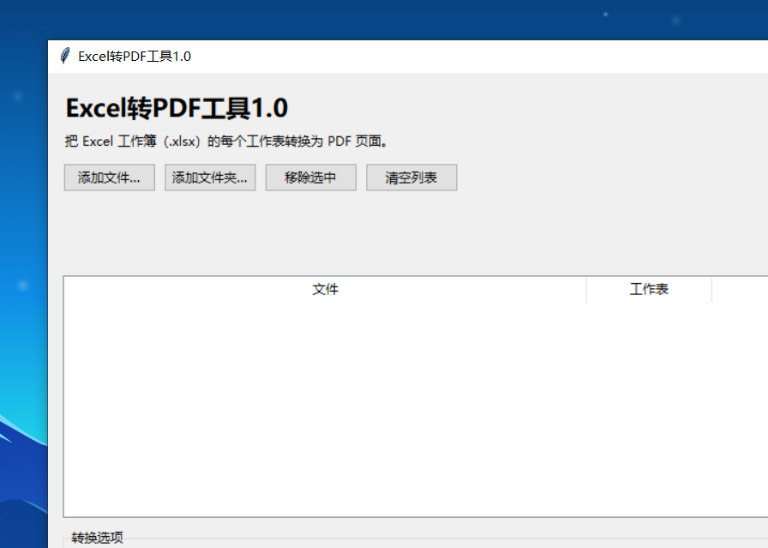Click the 转换选项 group label

click(97, 538)
